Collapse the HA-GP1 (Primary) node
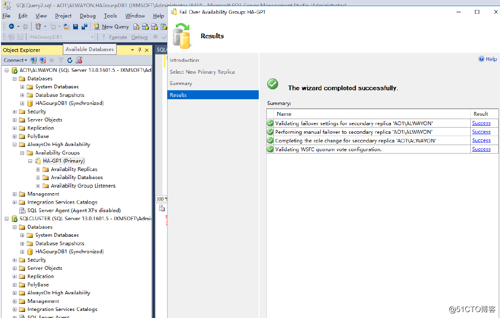 pyautogui.click(x=30, y=161)
